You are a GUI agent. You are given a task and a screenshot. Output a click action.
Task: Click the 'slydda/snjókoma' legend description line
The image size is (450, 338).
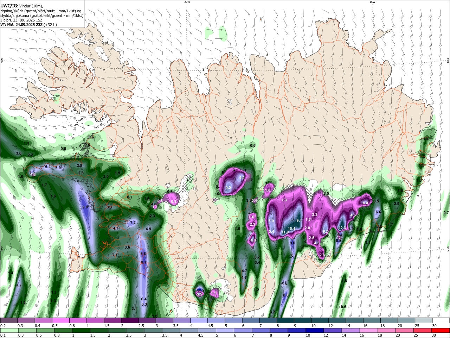click(x=42, y=15)
